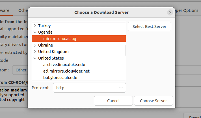Choose atl.mirrors.clouvider.net server

[66, 71]
